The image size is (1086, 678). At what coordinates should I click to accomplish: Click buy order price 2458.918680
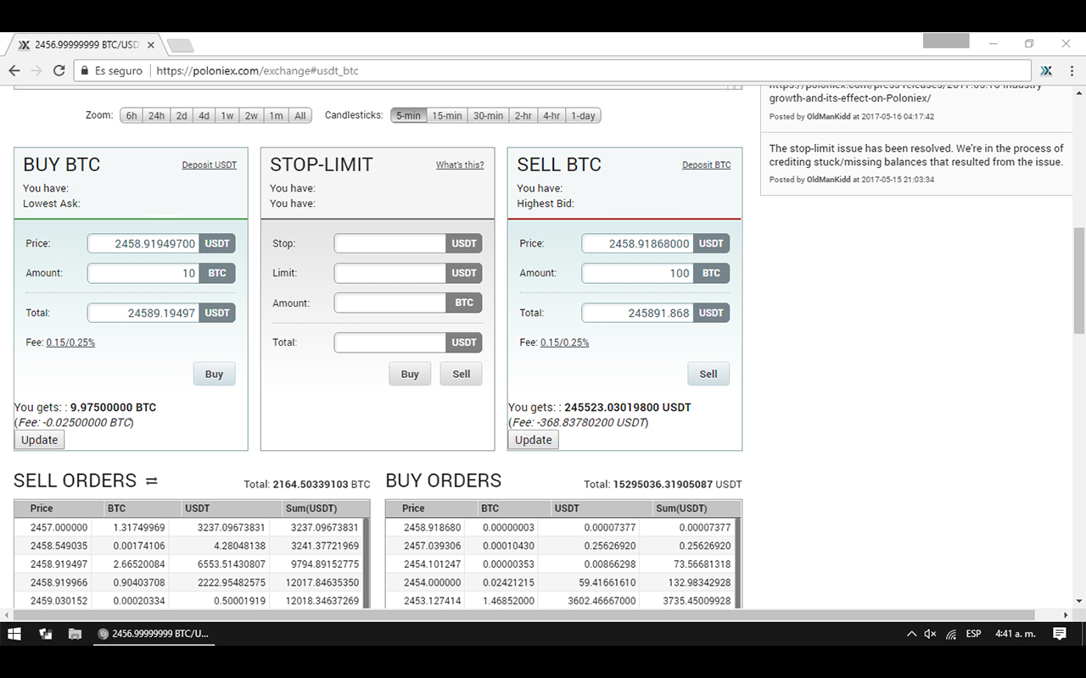point(433,527)
